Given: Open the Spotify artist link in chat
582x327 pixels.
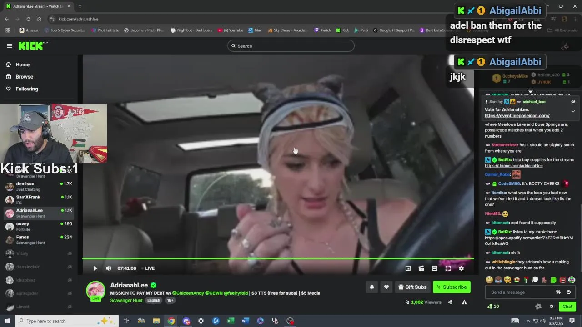Looking at the screenshot, I should [x=529, y=241].
